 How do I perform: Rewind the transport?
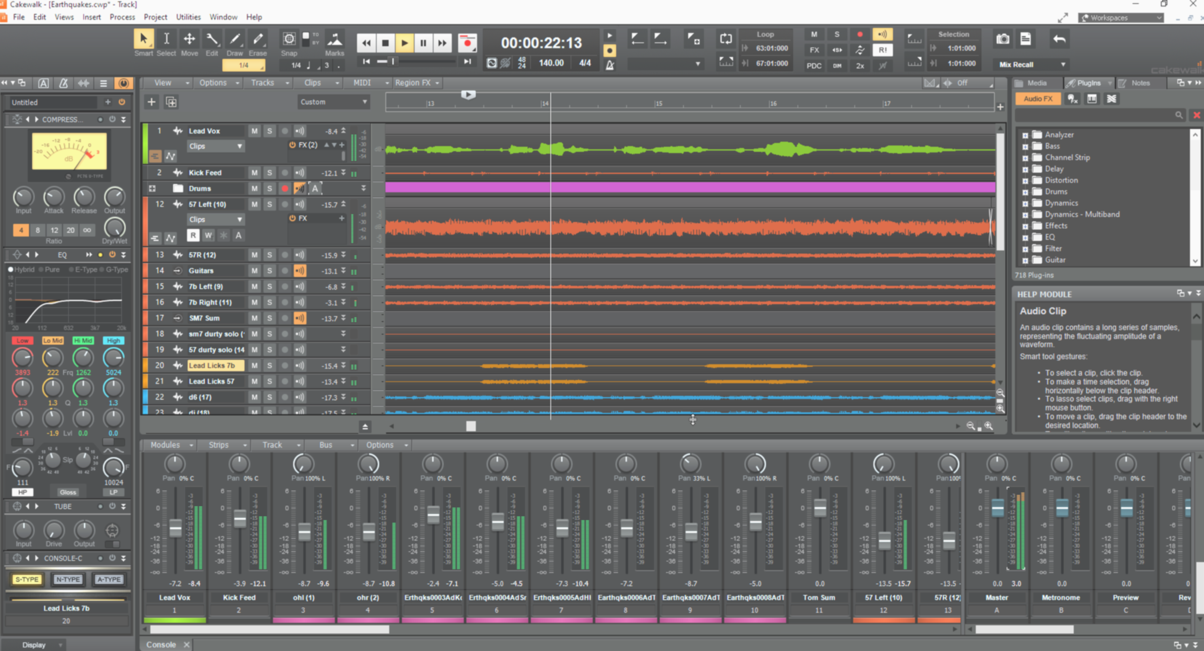coord(366,43)
